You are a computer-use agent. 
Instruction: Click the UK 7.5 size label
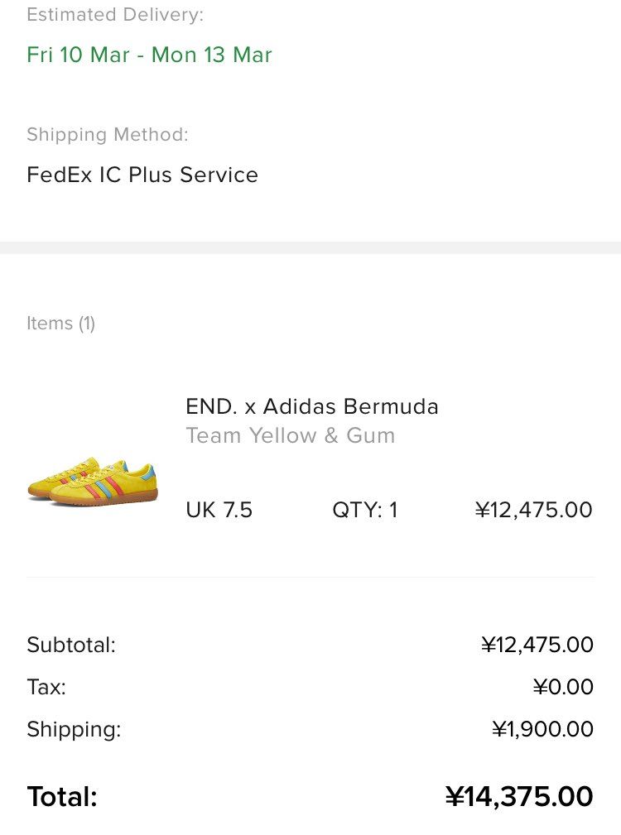(x=219, y=510)
